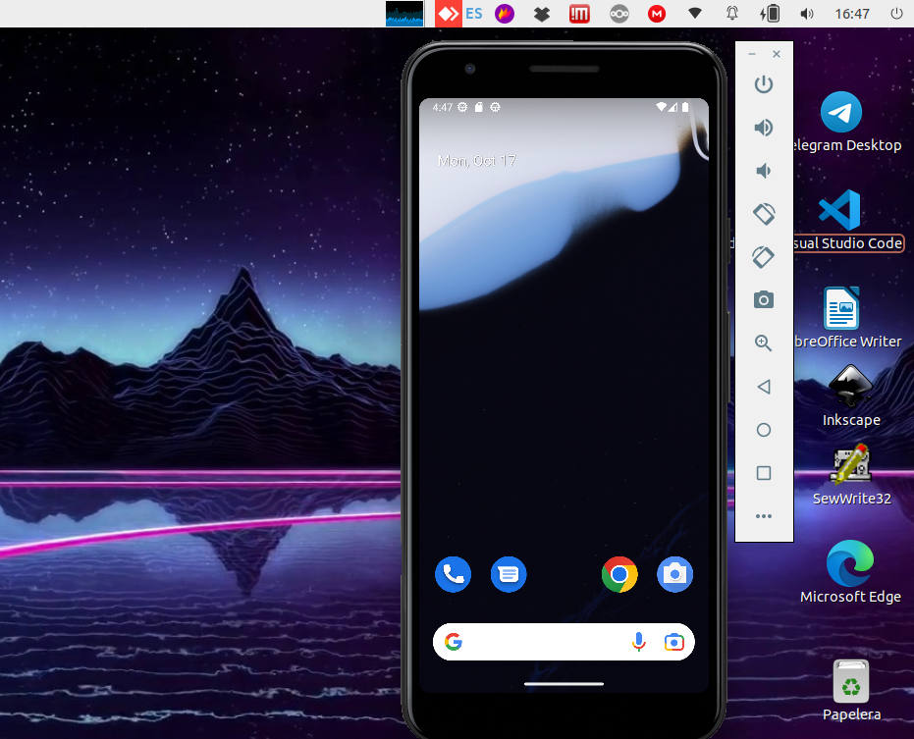Open the session power menu in top bar
914x739 pixels.
coord(896,14)
